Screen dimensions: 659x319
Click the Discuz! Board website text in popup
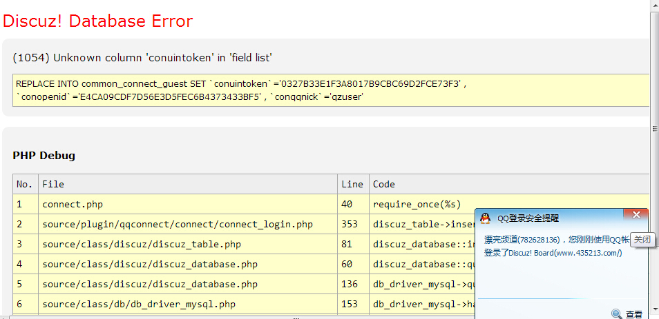point(564,253)
